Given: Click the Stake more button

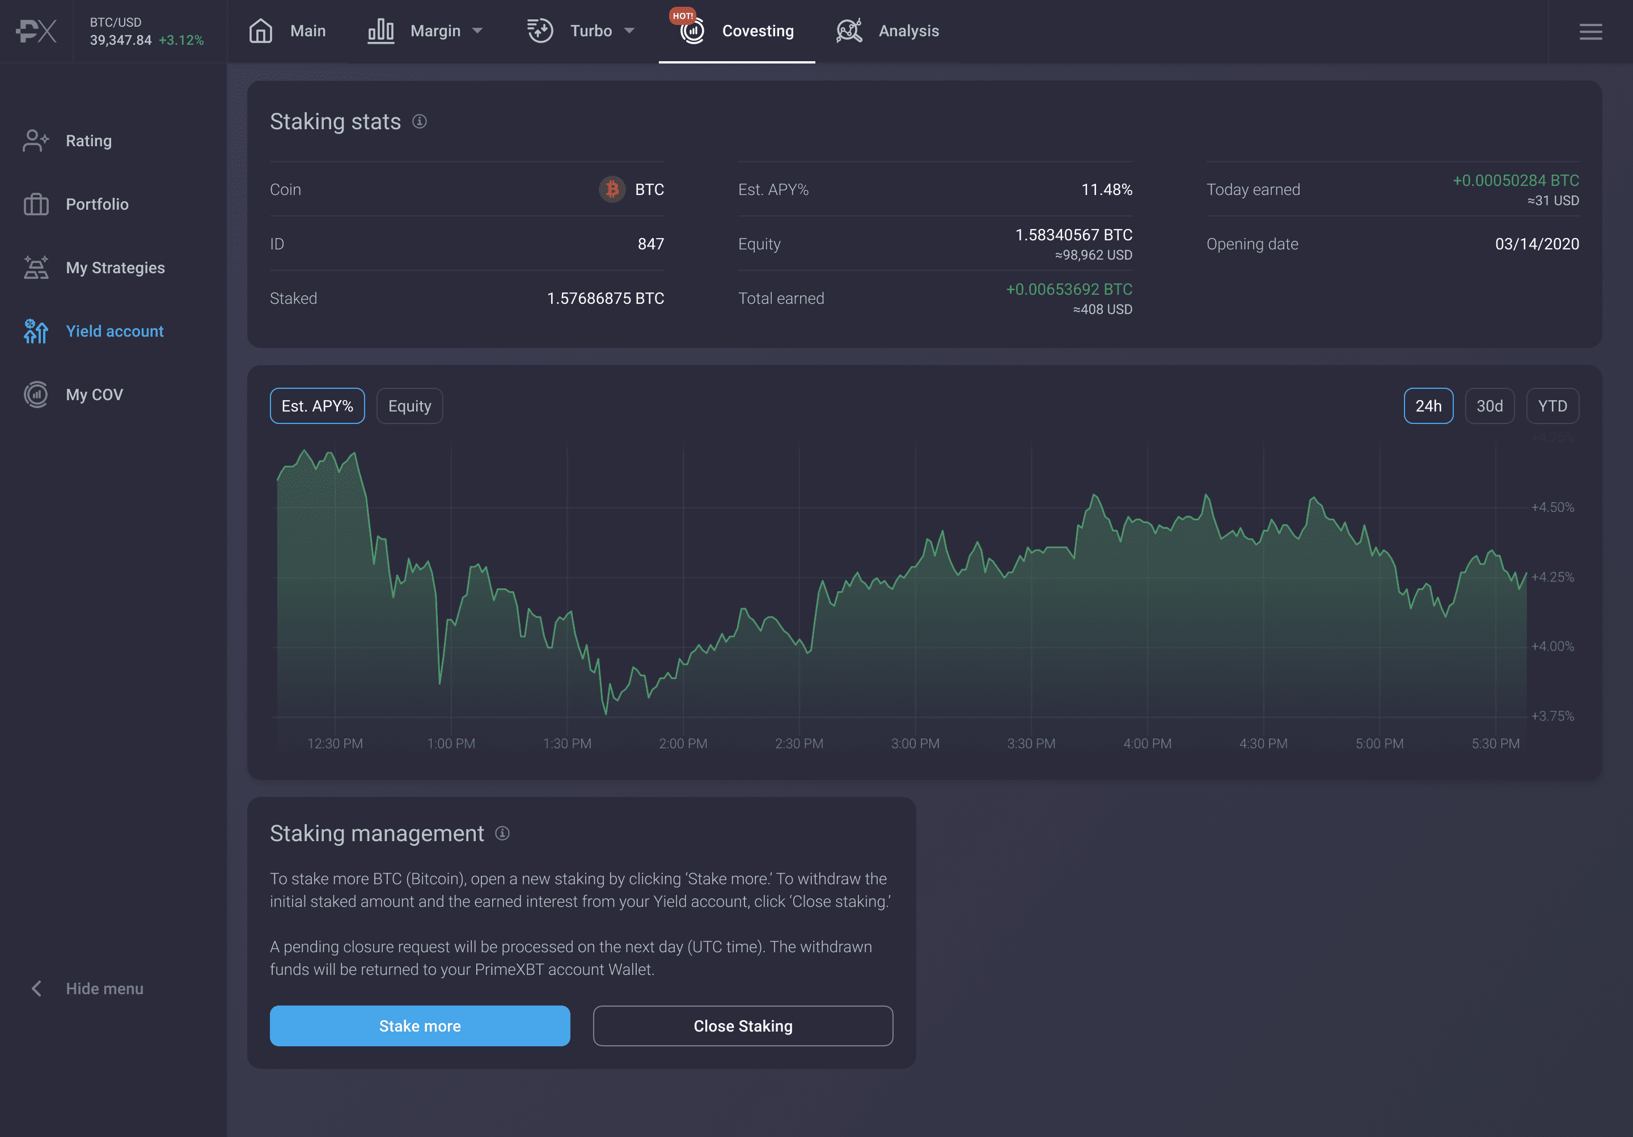Looking at the screenshot, I should 420,1026.
